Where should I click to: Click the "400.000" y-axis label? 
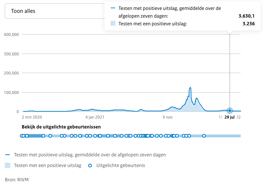11,35
